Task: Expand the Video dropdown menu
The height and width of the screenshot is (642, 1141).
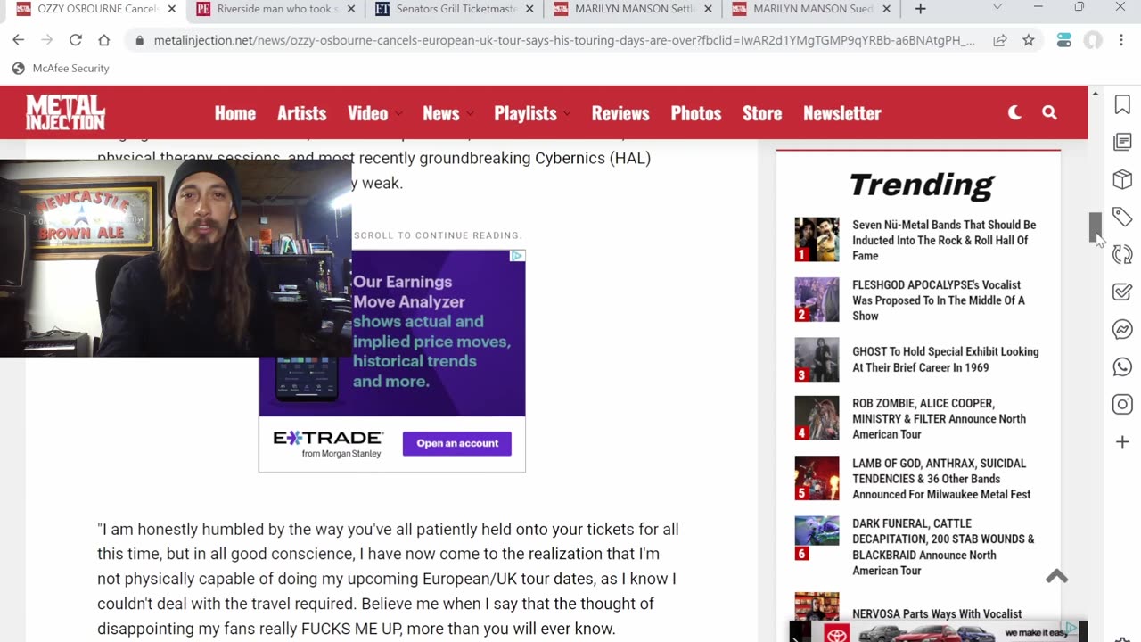Action: [x=374, y=113]
